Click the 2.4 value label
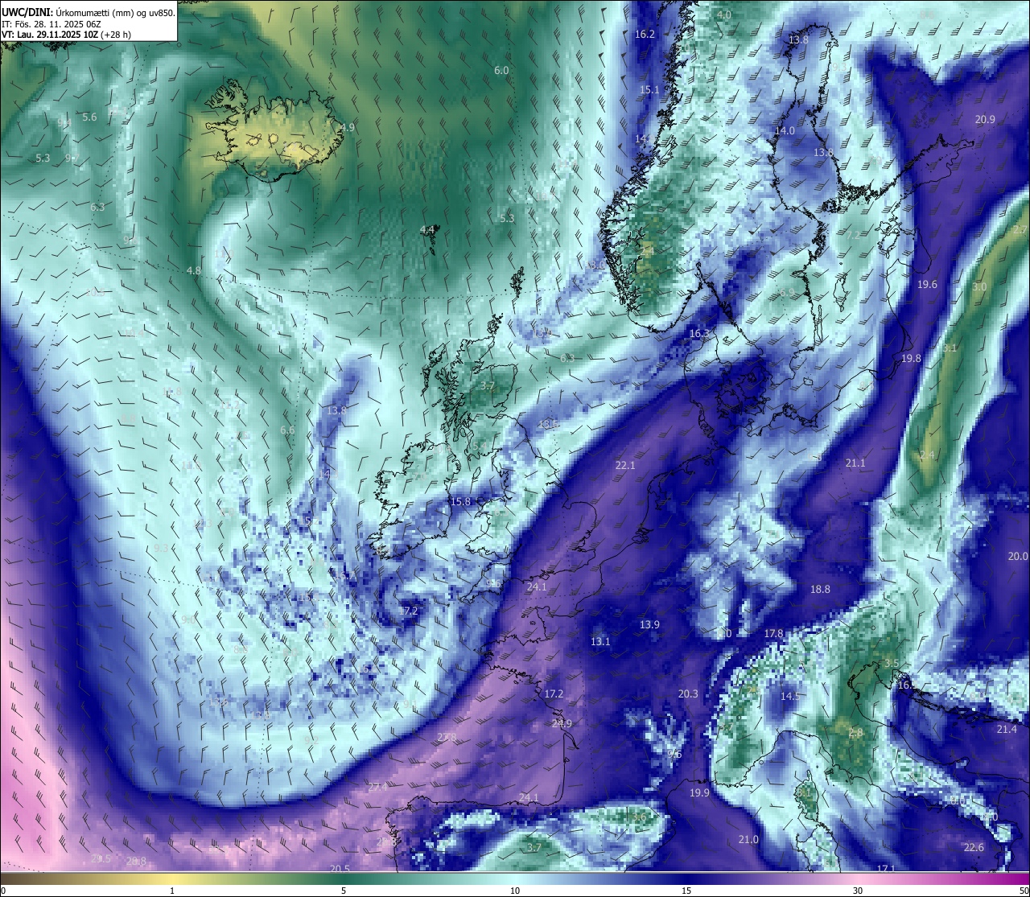 point(927,455)
